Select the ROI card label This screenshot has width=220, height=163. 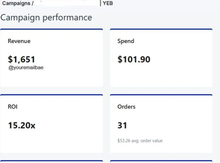tap(13, 107)
